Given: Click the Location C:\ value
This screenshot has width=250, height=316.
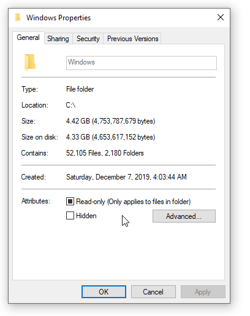Looking at the screenshot, I should point(70,105).
